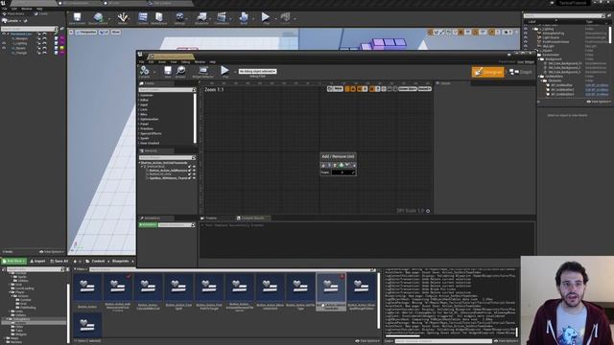Open Window menu in widget editor

coord(200,61)
